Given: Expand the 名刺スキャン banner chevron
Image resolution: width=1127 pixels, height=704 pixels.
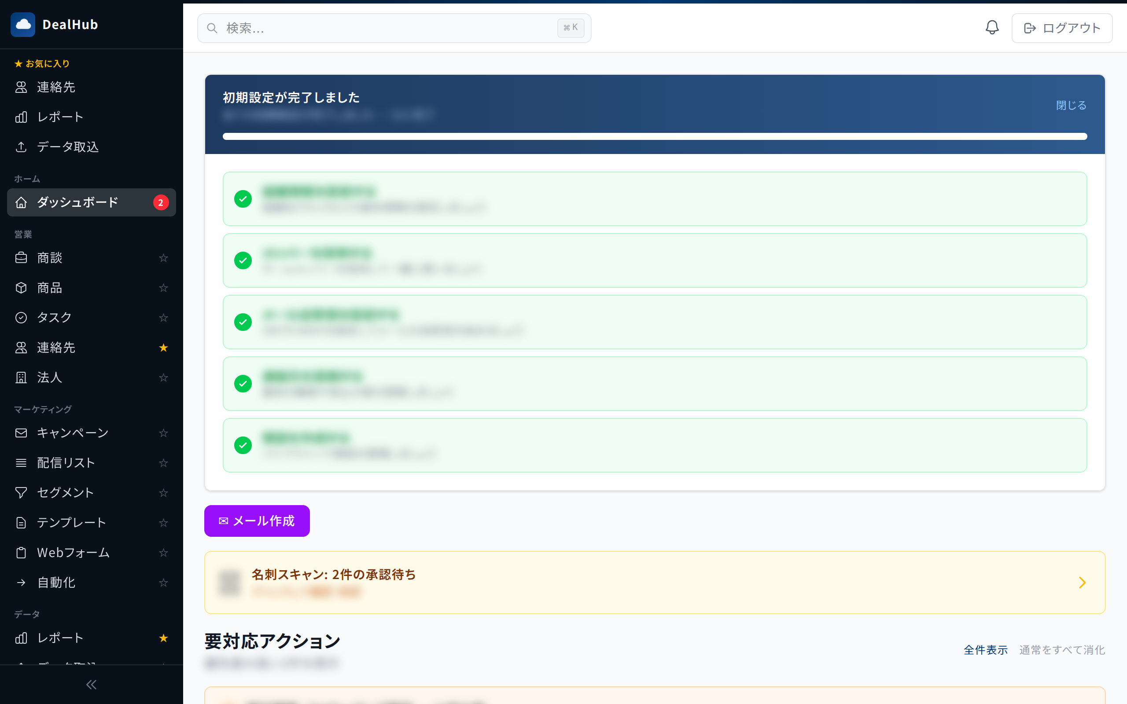Looking at the screenshot, I should click(x=1082, y=583).
